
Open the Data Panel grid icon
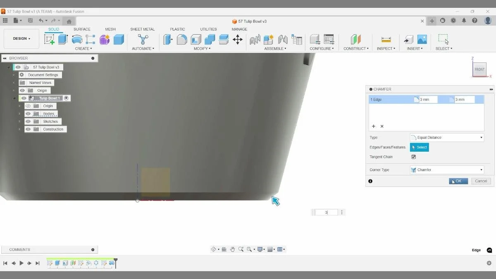coord(5,21)
